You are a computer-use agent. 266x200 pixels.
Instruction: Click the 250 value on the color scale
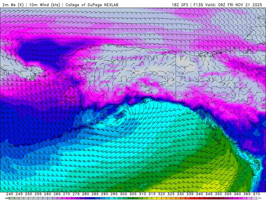click(29, 194)
